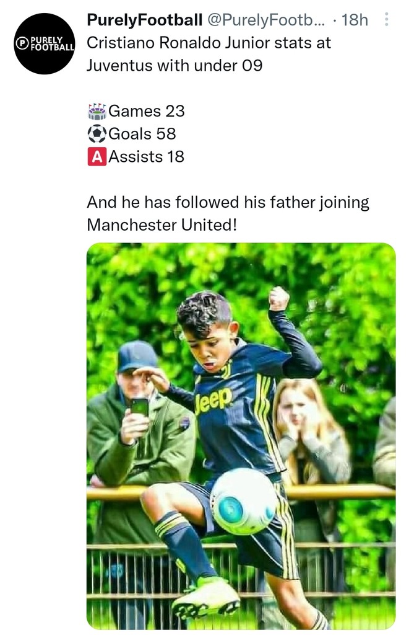Select the PurelyFootball display name
Viewport: 409px width, 635px height.
click(145, 20)
